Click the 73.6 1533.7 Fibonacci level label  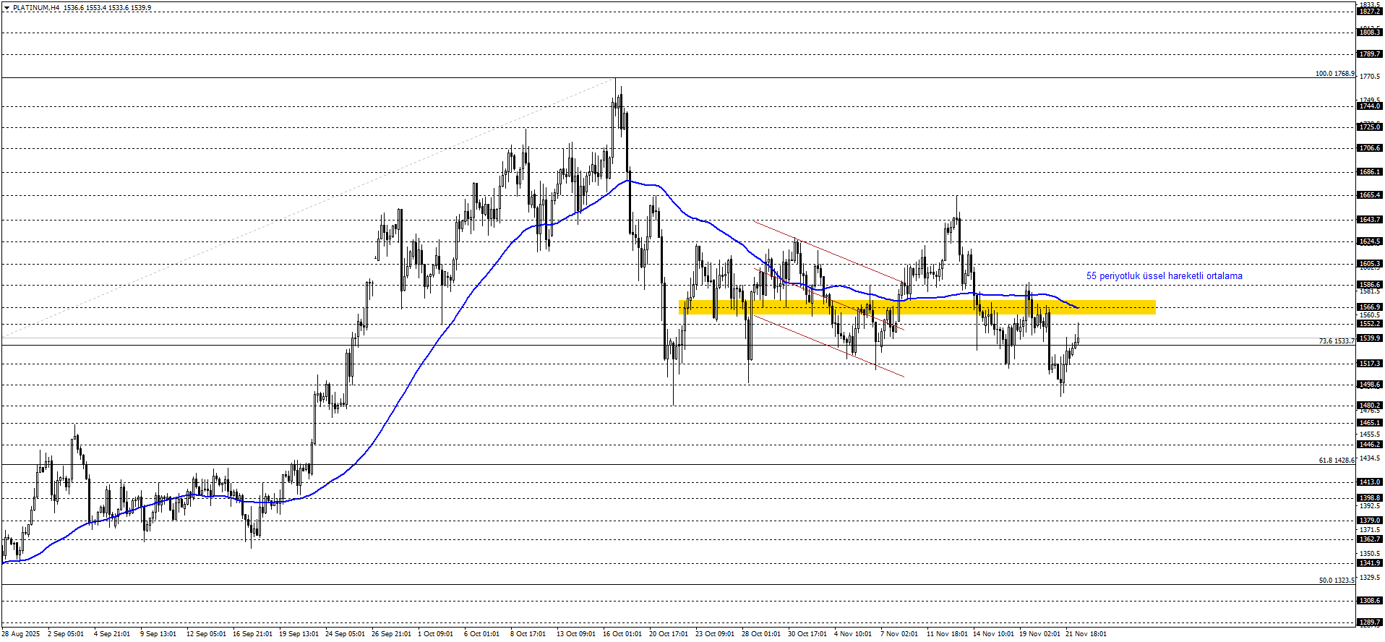1336,341
